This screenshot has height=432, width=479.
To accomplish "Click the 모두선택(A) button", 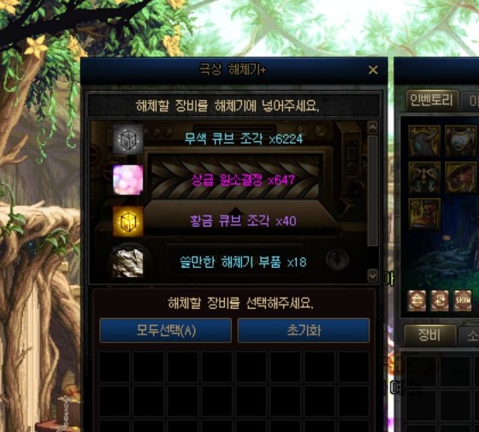I will click(166, 330).
